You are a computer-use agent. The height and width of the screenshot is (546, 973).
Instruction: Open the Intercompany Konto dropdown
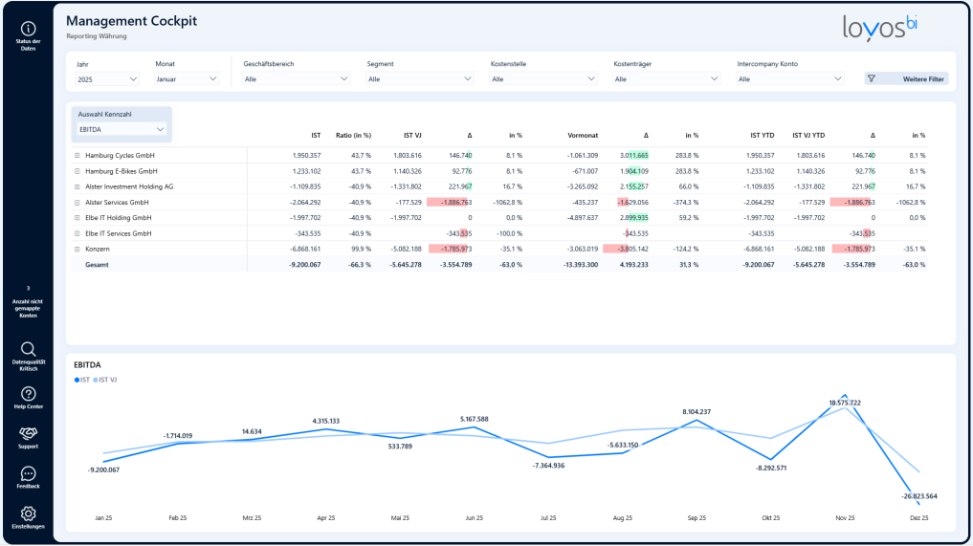coord(790,78)
